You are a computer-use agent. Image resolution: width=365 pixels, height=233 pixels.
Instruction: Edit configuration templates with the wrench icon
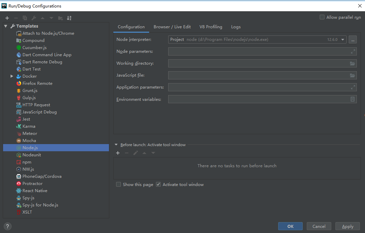(33, 18)
